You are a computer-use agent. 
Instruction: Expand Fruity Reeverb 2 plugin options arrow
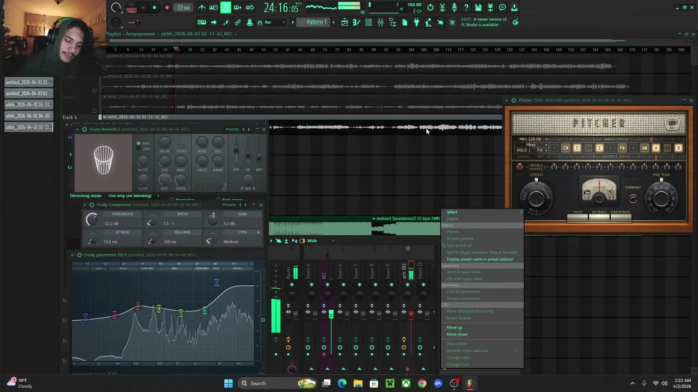77,129
